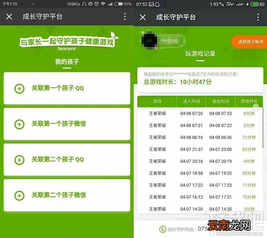267x238 pixels.
Task: Tap the plus icon for 关联第一个孩子微信
Action: (x=20, y=124)
